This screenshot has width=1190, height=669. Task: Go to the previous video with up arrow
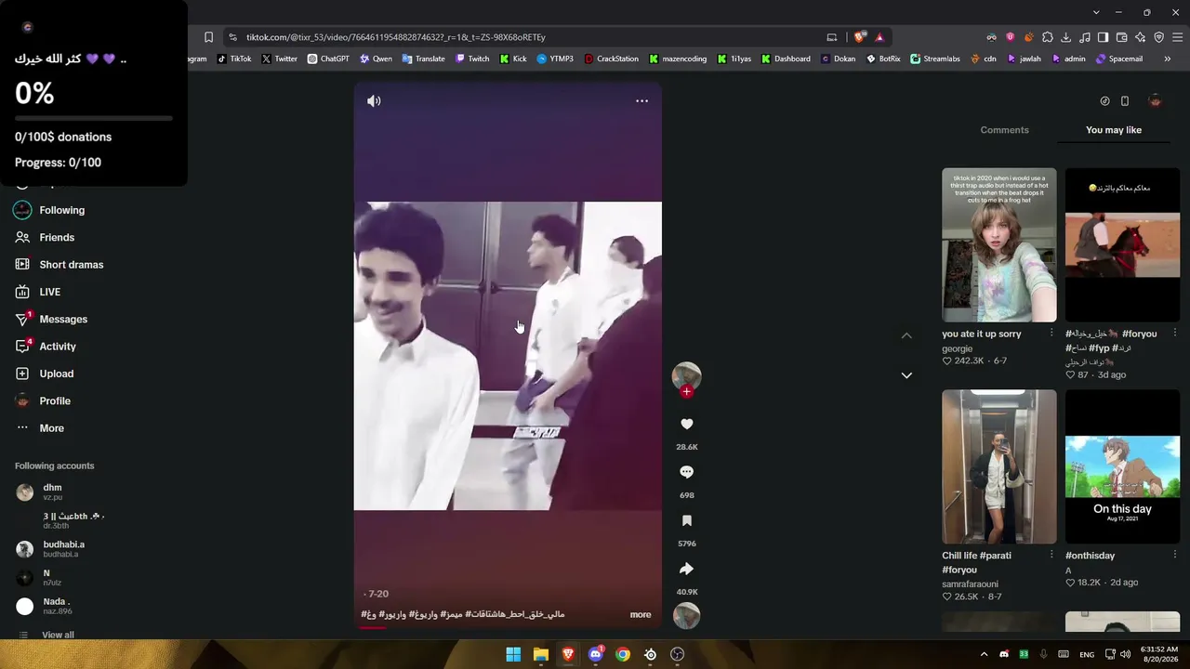pos(906,335)
